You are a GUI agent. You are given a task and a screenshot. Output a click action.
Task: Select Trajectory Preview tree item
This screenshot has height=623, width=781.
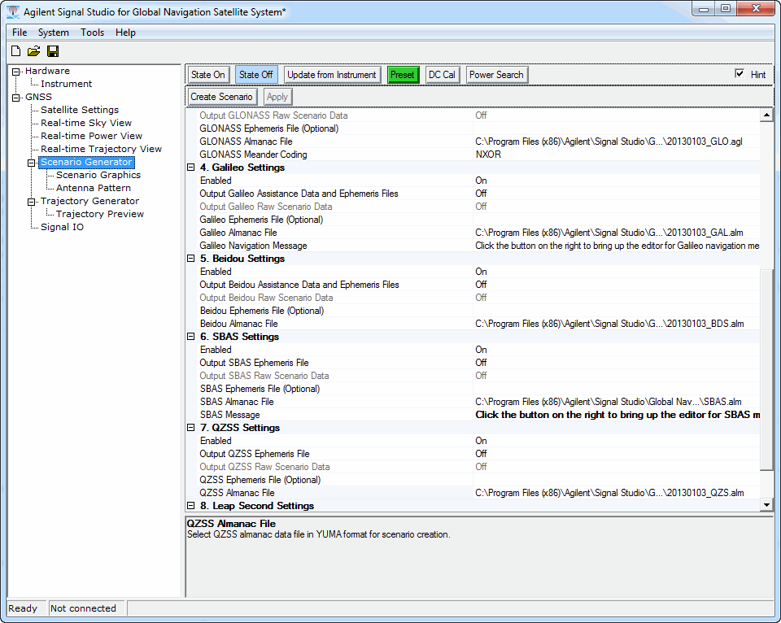(99, 214)
